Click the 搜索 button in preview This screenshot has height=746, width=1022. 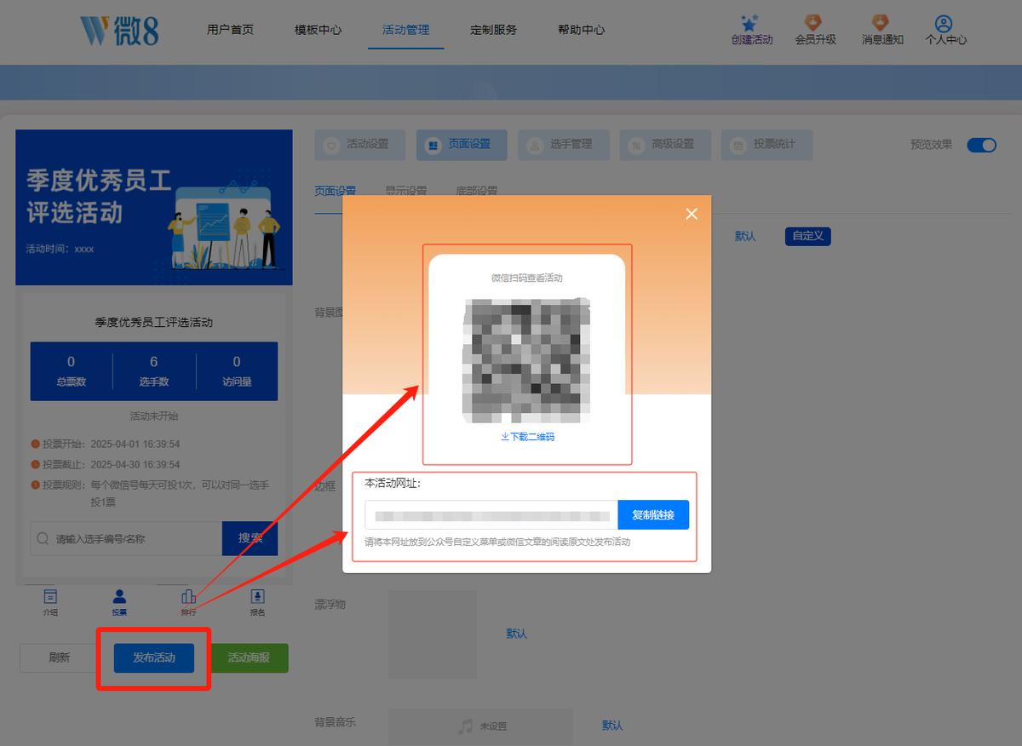coord(250,538)
